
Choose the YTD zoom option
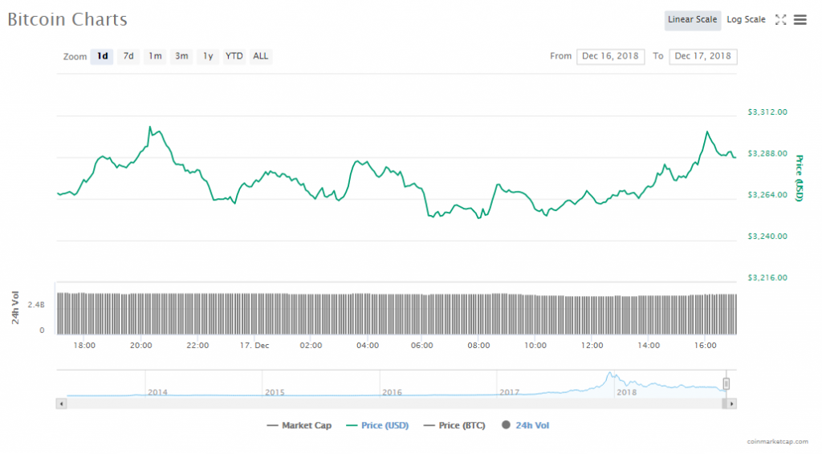[234, 56]
